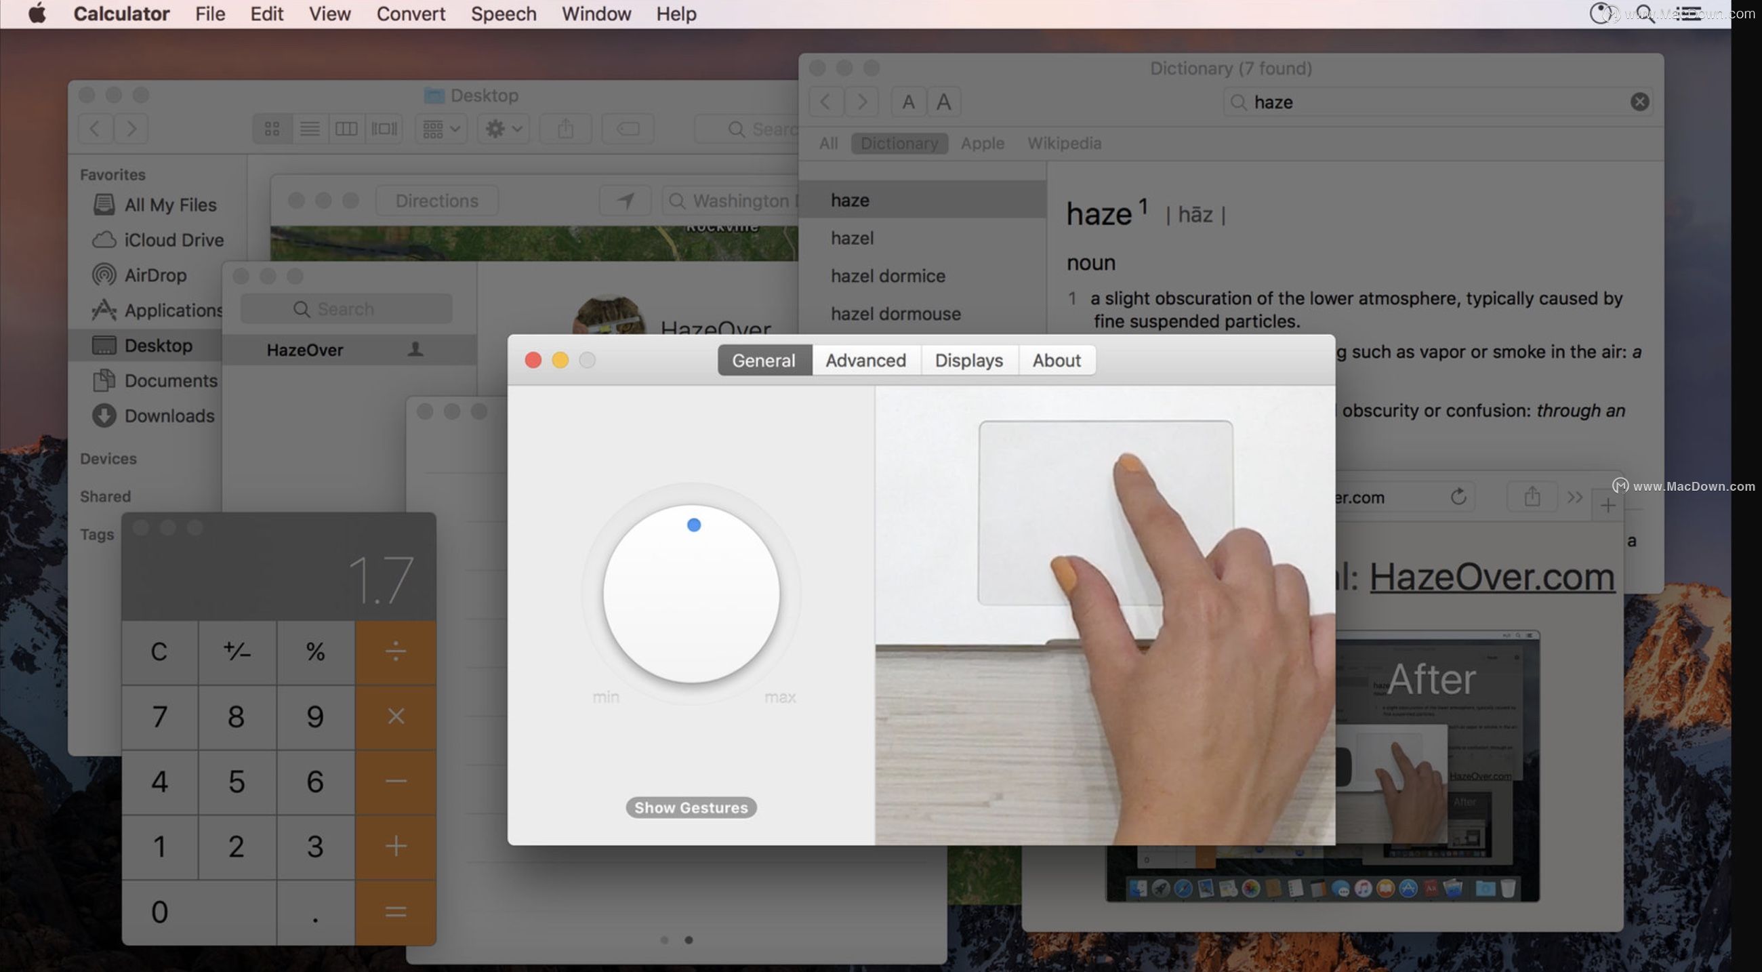Go forward in Dictionary window
1762x972 pixels.
[x=861, y=102]
